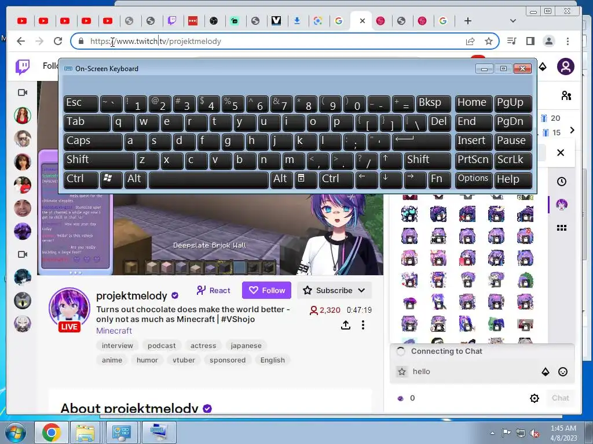Open Twitch user account avatar menu

pyautogui.click(x=565, y=67)
